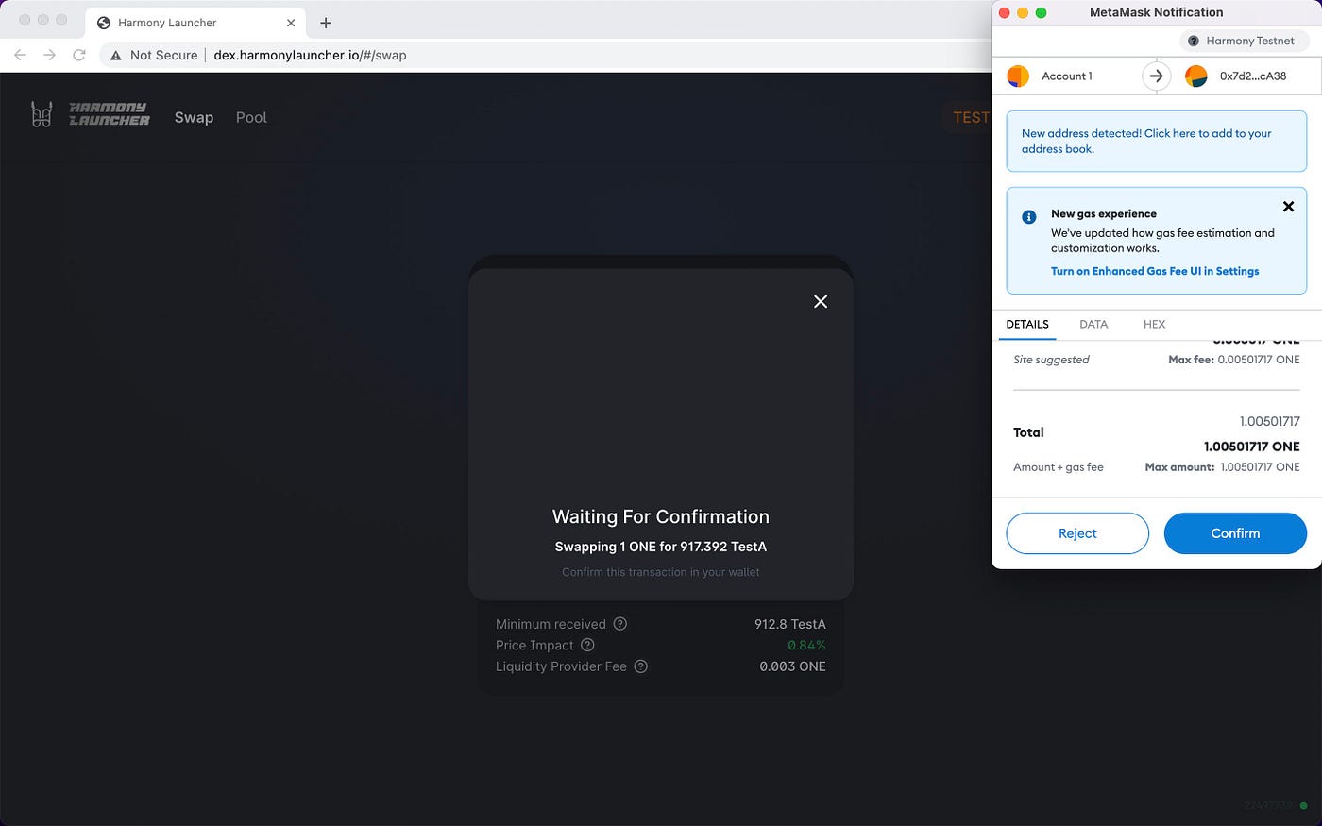Reject the MetaMask transaction
Screen dimensions: 1322x826
(1077, 533)
